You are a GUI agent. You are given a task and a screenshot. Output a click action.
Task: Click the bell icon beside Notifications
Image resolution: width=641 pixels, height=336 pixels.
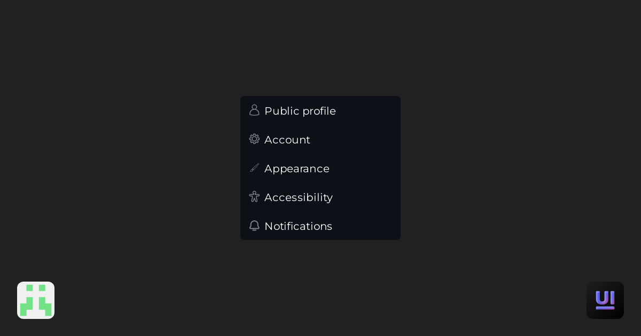coord(254,226)
